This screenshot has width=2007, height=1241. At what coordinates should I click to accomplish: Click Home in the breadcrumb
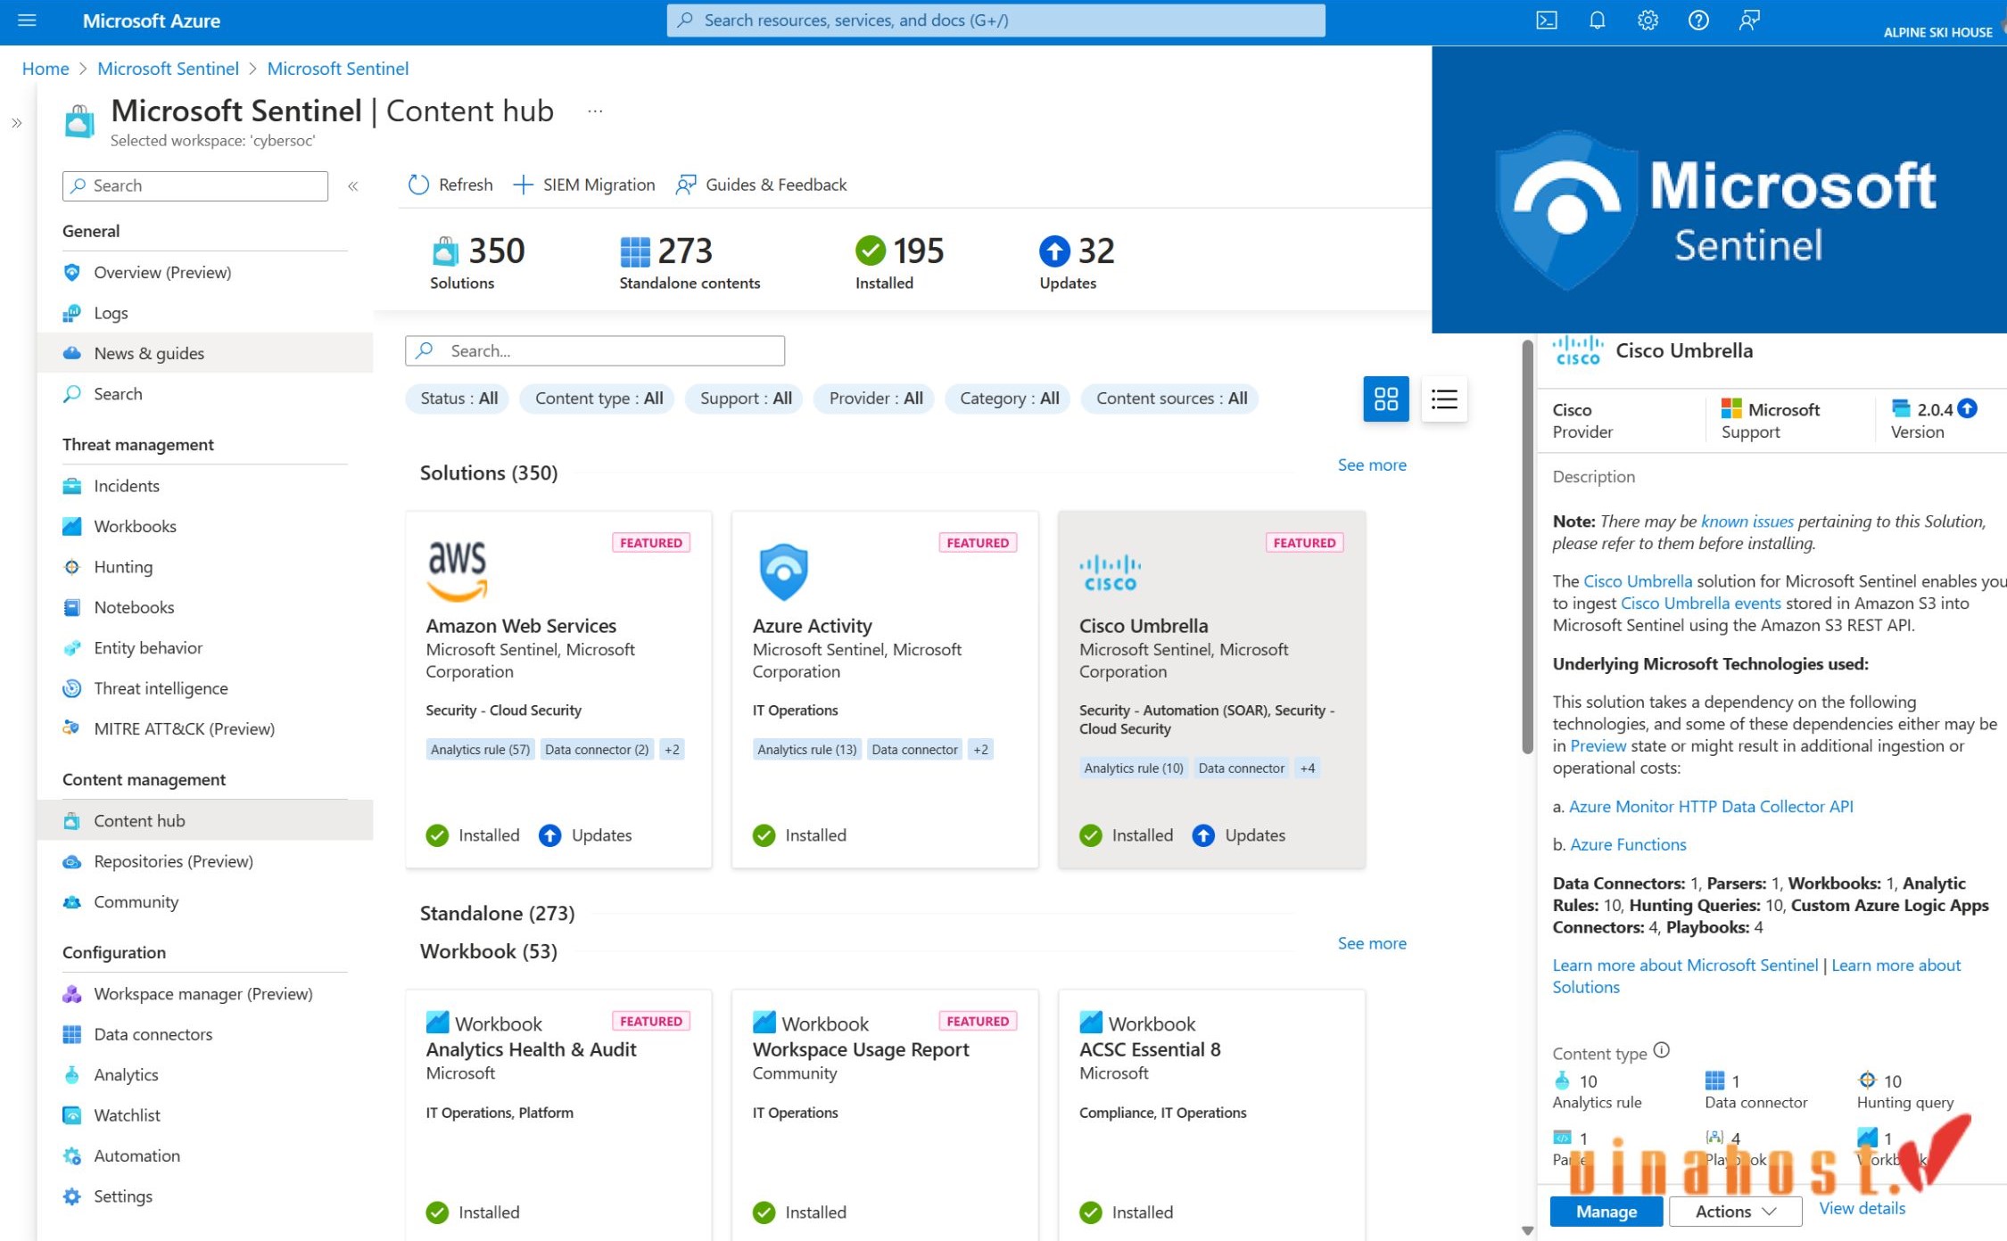(x=45, y=69)
